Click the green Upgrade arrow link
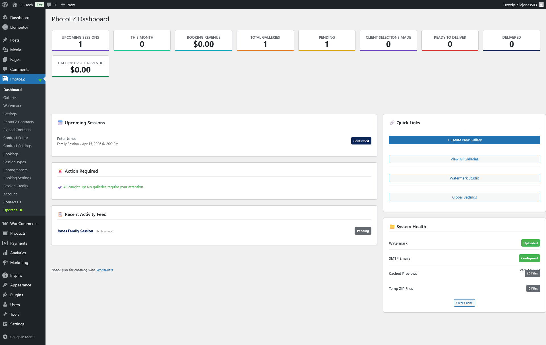Screen dimensions: 546x345 13,210
